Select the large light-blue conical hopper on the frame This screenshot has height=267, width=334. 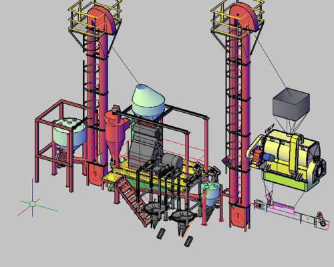click(148, 103)
